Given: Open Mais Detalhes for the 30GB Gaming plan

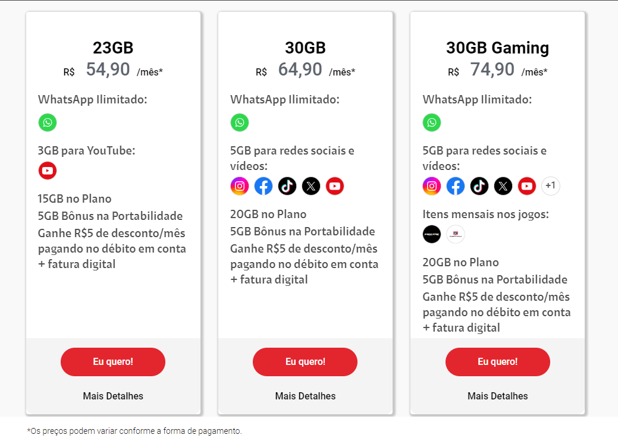Looking at the screenshot, I should (497, 396).
